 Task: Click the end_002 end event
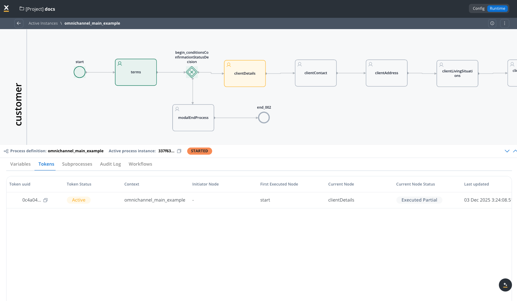pyautogui.click(x=264, y=118)
